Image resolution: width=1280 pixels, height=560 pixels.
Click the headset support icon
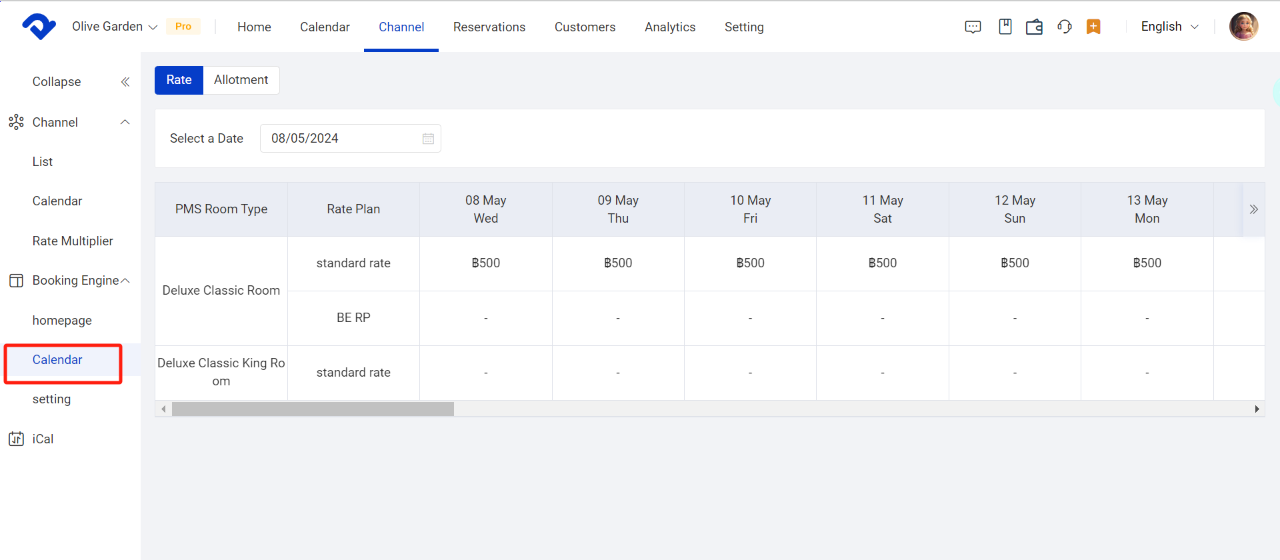point(1064,27)
